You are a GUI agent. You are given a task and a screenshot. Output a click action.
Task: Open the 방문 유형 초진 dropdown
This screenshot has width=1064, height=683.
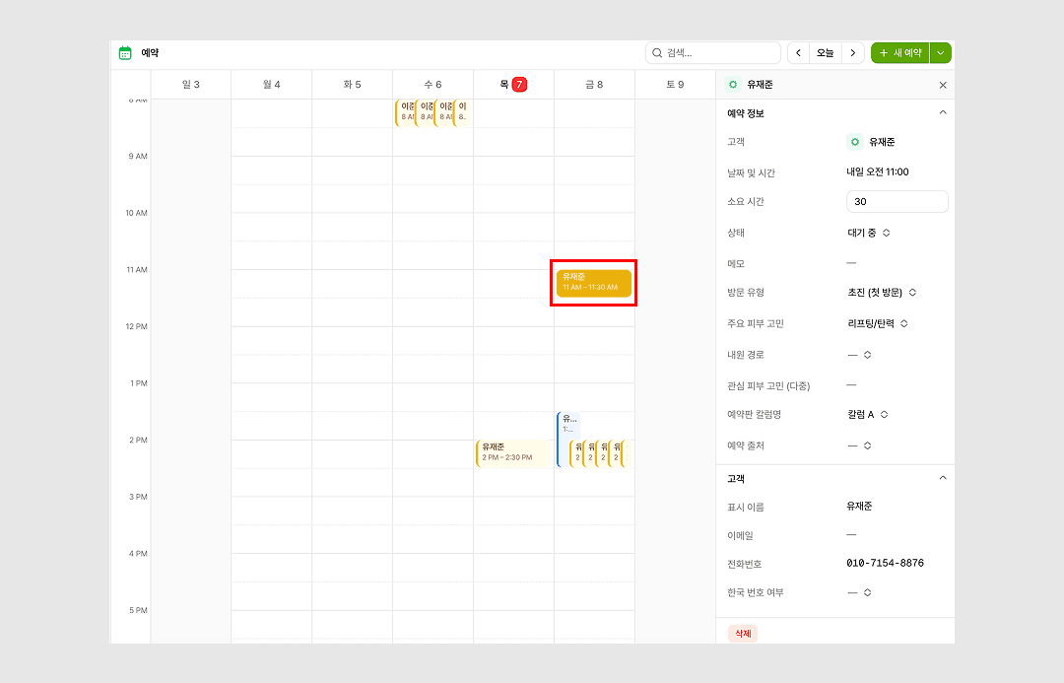882,293
